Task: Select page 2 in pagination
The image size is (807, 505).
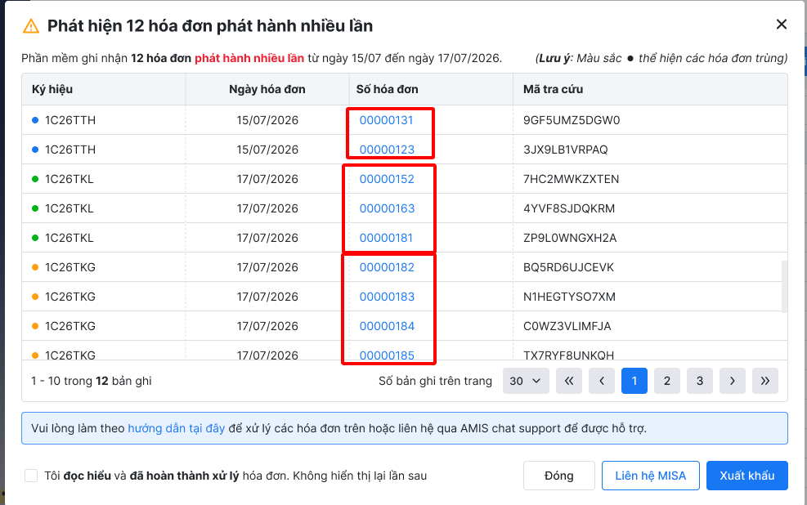Action: coord(667,381)
